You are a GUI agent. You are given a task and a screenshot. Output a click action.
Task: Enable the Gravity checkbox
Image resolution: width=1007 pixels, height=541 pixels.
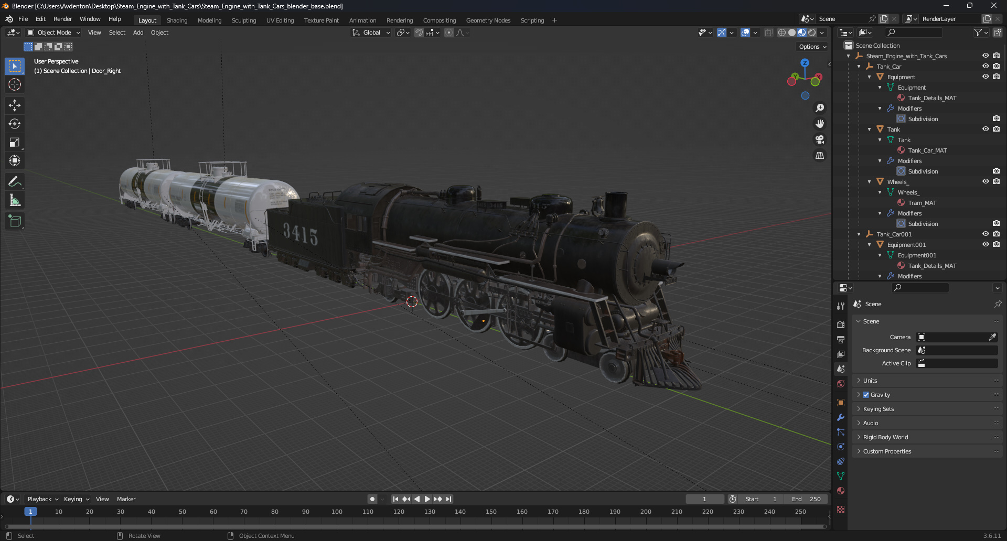pyautogui.click(x=866, y=395)
